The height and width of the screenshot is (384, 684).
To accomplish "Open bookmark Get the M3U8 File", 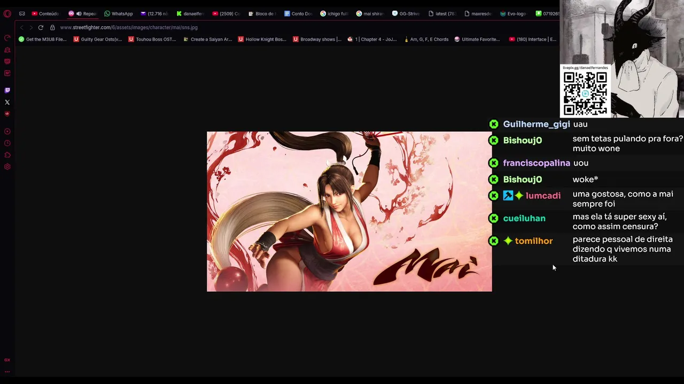I will pos(43,39).
